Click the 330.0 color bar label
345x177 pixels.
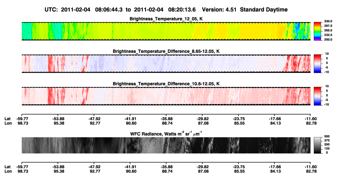point(329,21)
